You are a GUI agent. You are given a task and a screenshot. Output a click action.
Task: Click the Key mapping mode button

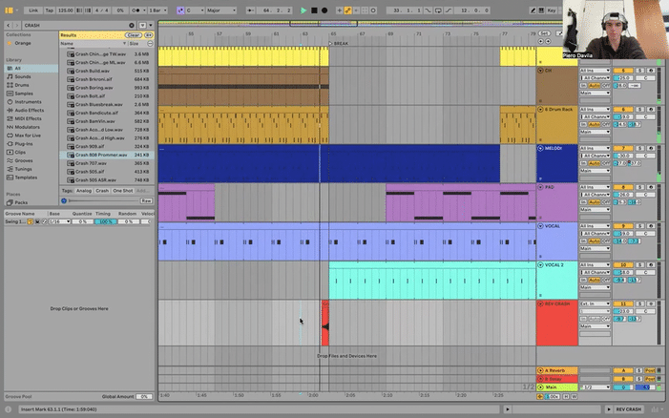click(x=552, y=10)
